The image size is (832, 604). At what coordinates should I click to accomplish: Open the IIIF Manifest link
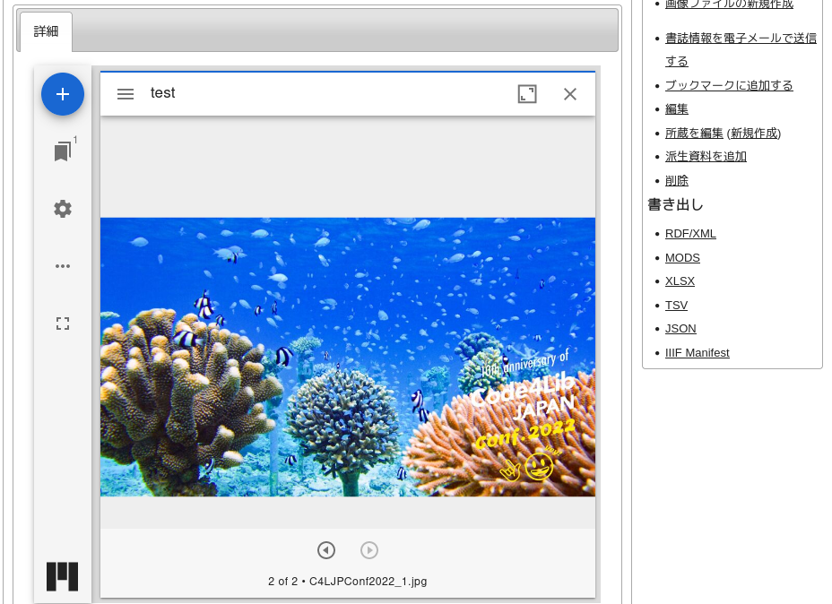click(698, 353)
